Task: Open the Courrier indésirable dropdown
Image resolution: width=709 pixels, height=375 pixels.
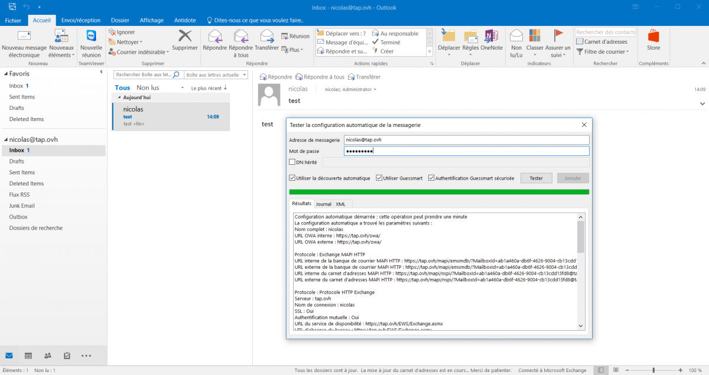Action: pyautogui.click(x=138, y=52)
